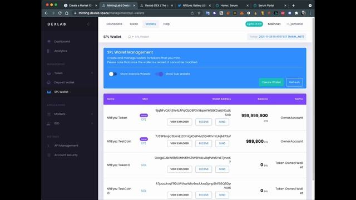Click the 999,999,900 balance value
Viewport: 356px width, 200px height.
tap(255, 116)
